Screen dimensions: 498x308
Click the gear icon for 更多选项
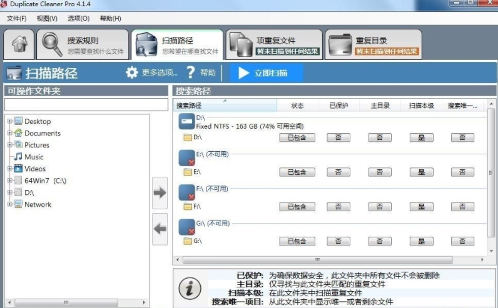pyautogui.click(x=132, y=72)
